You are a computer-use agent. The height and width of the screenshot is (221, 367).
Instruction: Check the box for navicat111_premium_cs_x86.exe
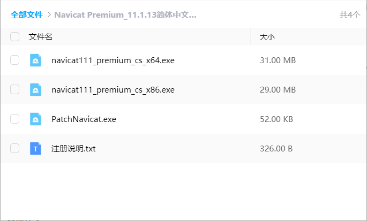pyautogui.click(x=15, y=89)
